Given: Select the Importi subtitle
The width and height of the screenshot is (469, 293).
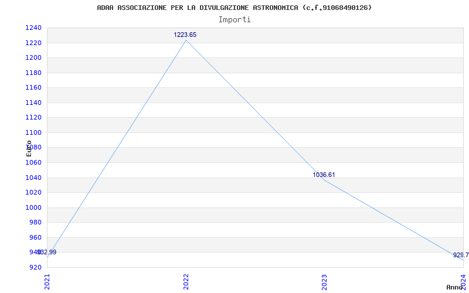Looking at the screenshot, I should 235,20.
